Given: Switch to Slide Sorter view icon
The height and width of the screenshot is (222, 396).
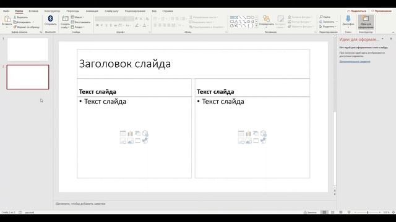Looking at the screenshot, I should click(x=333, y=212).
